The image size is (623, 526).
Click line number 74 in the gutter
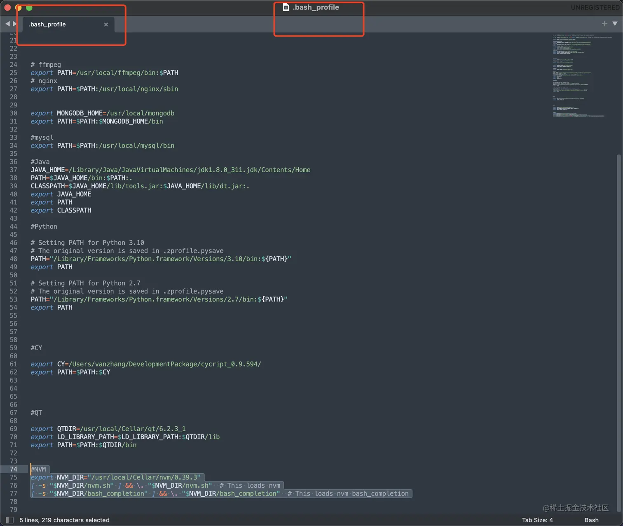point(14,469)
